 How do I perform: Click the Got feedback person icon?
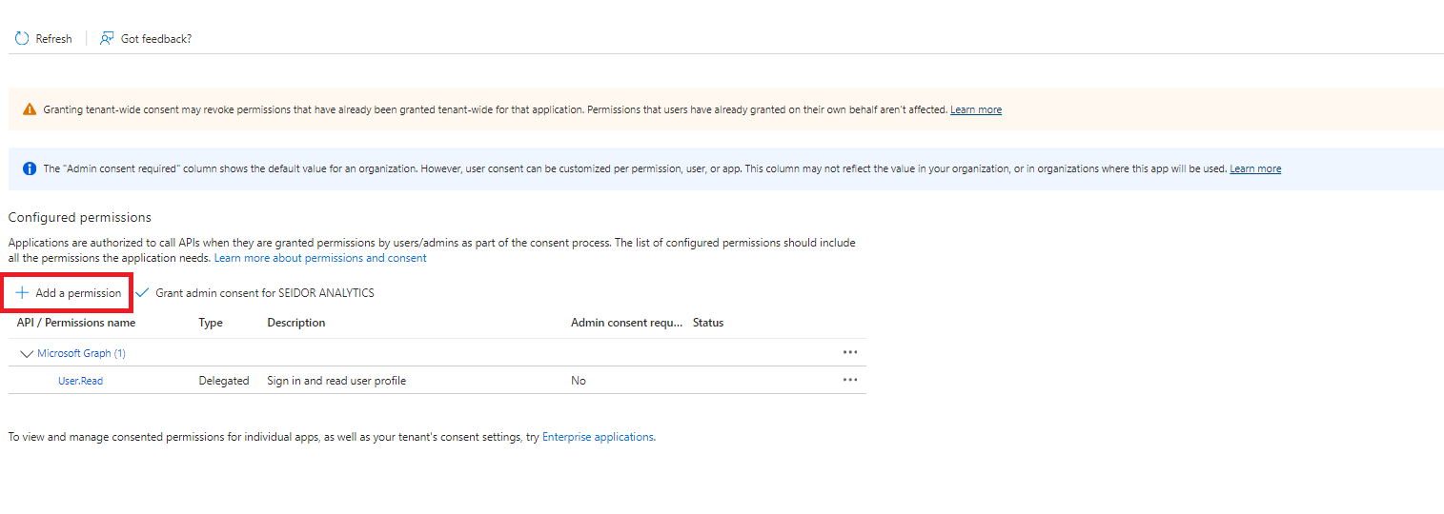tap(107, 39)
